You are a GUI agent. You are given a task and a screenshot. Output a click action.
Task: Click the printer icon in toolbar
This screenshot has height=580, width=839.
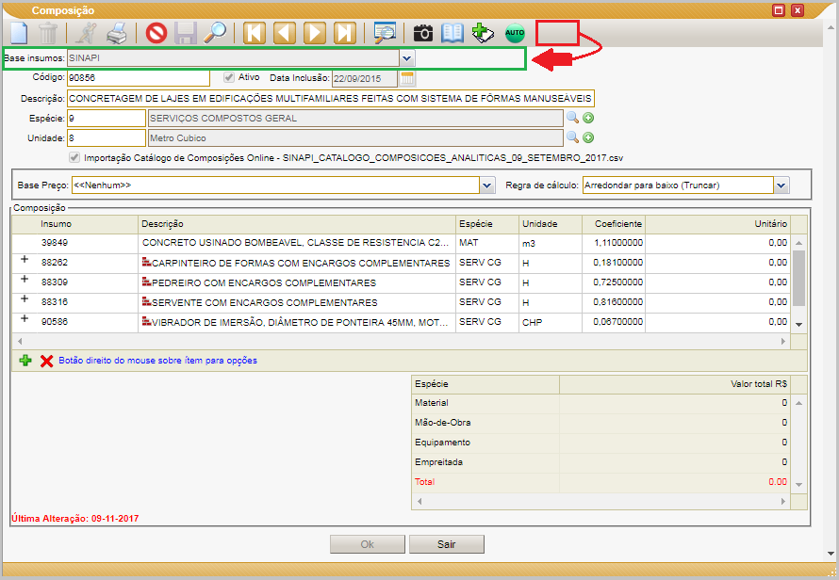(117, 33)
